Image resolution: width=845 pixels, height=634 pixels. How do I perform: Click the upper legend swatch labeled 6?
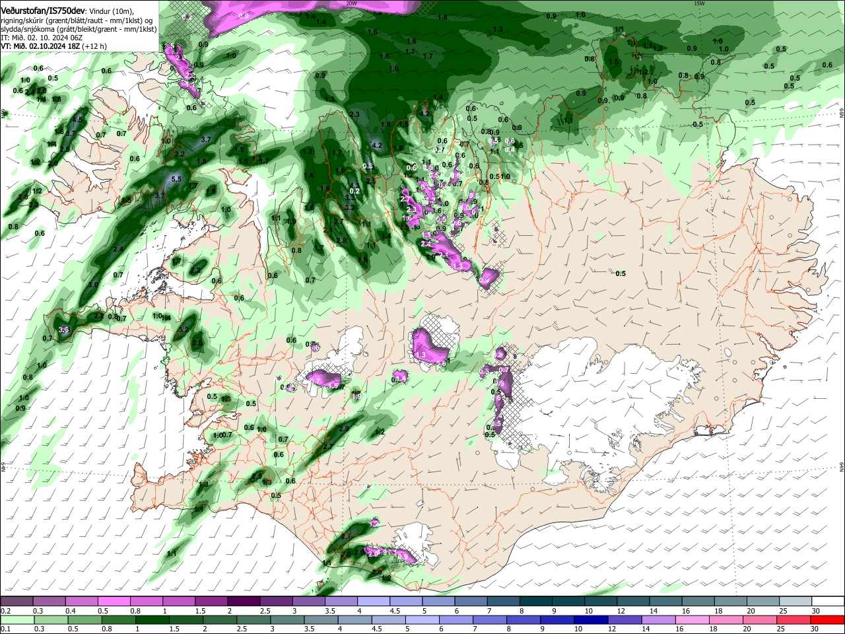471,602
